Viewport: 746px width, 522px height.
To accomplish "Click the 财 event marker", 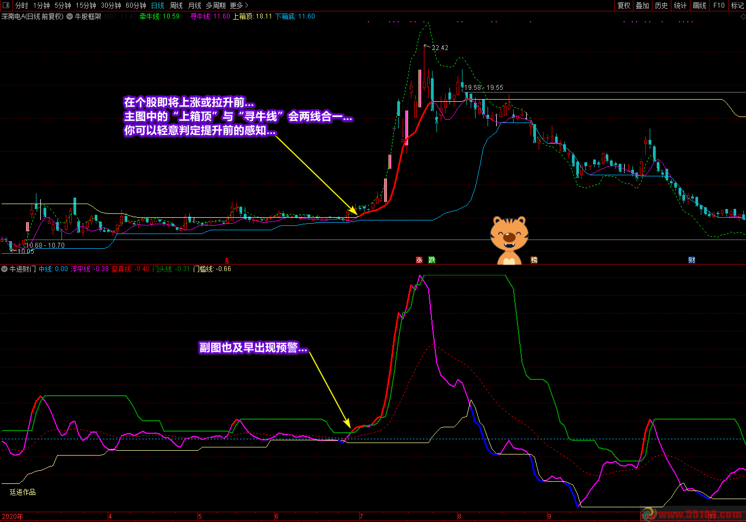I will [692, 260].
